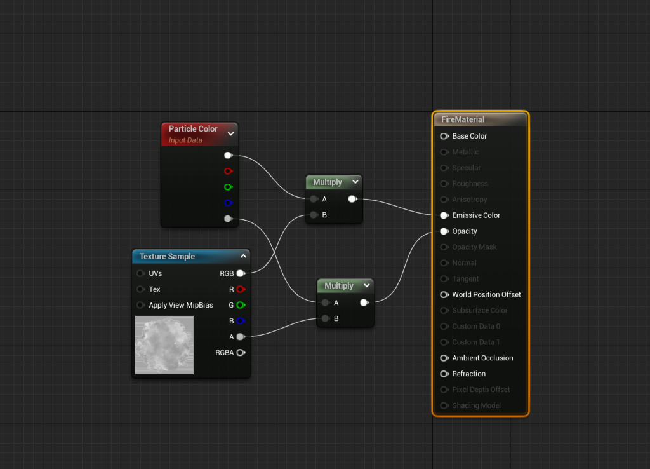
Task: Click the Particle Color green channel output pin
Action: pos(228,187)
